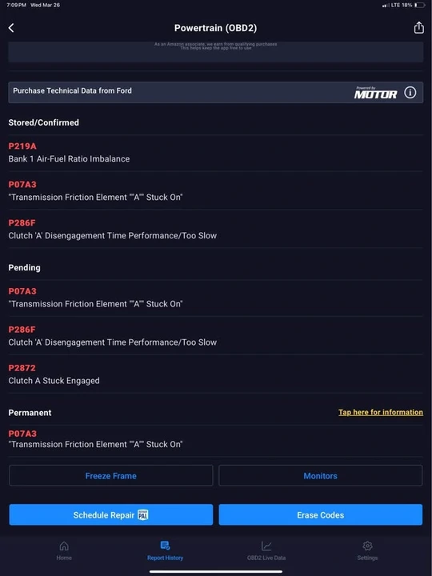432x576 pixels.
Task: Open the Settings gear icon
Action: click(x=367, y=546)
